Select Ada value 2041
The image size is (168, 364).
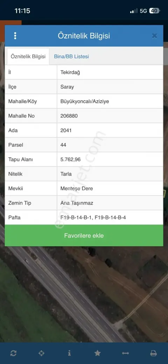tap(110, 130)
